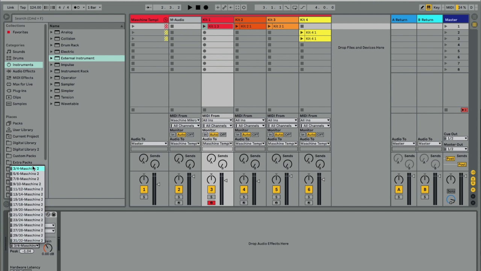Open Kit 4 All Channels dropdown

click(x=315, y=126)
